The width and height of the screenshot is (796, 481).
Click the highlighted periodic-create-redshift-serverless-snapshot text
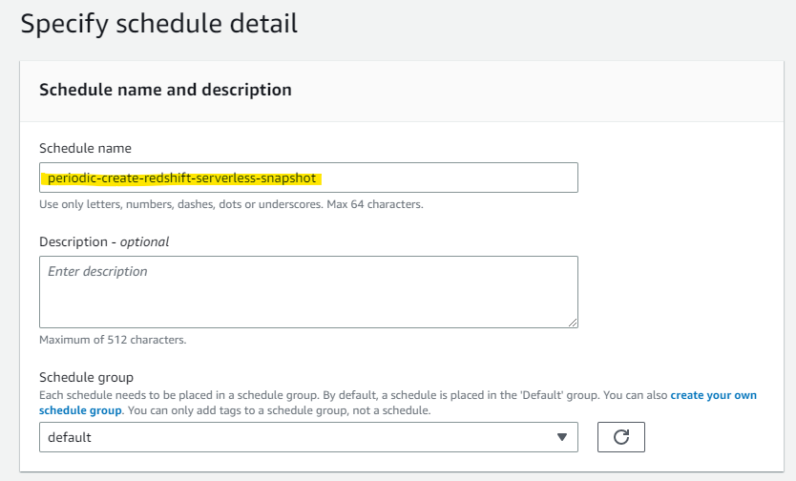[181, 178]
